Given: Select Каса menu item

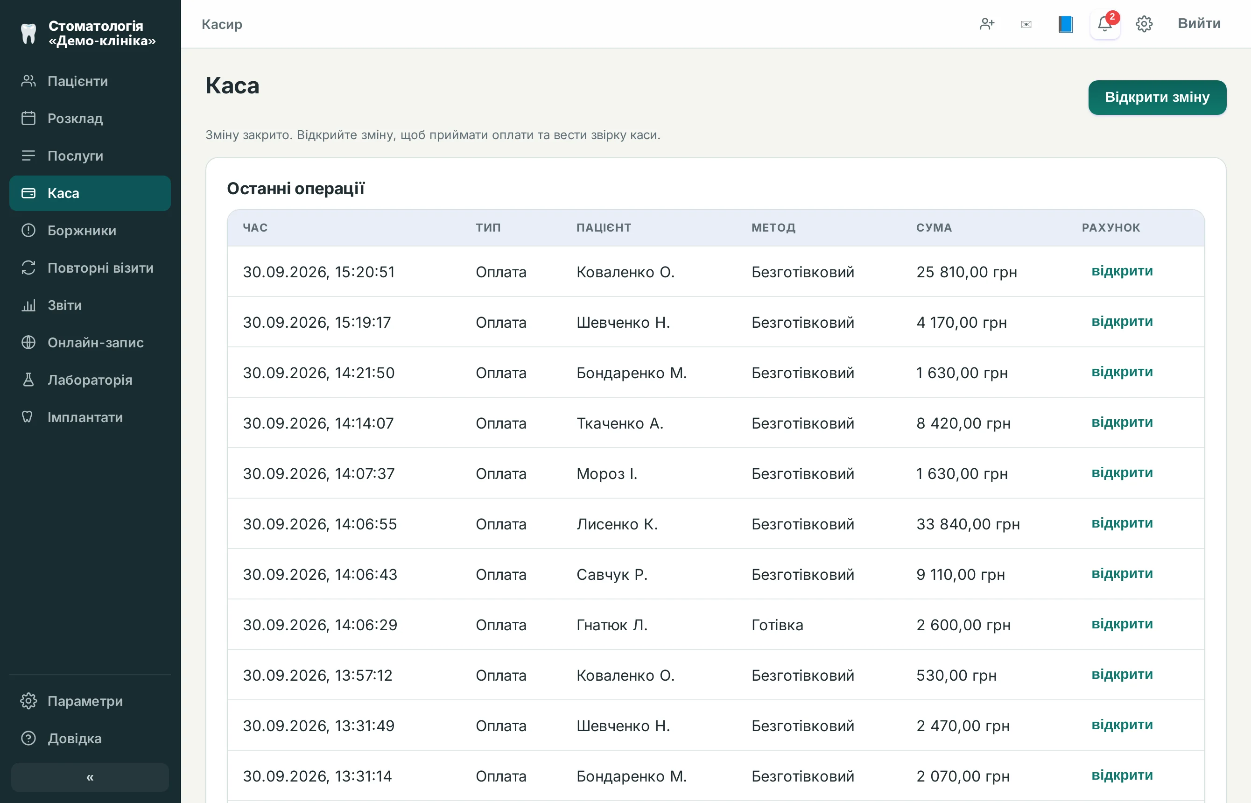Looking at the screenshot, I should coord(90,193).
